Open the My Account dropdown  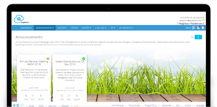coord(126,28)
